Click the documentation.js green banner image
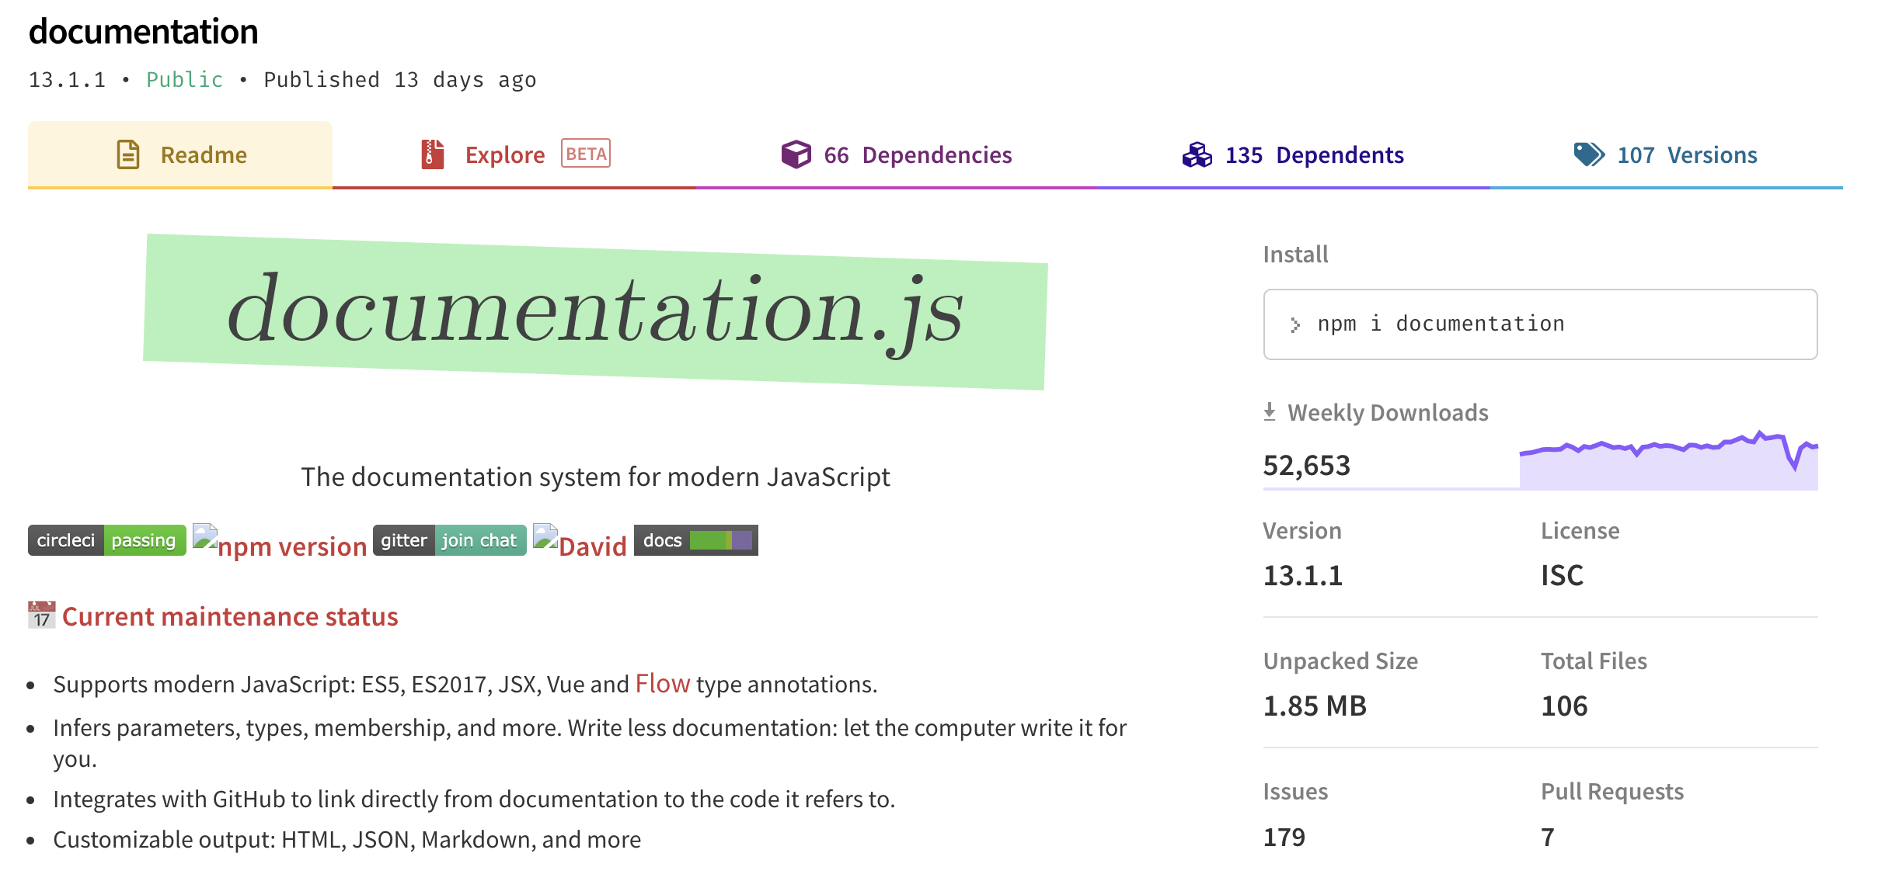 click(595, 311)
